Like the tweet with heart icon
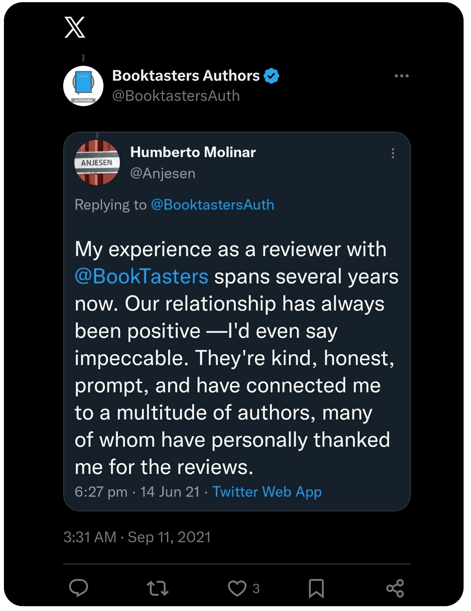Screen dimensions: 471x611 point(237,588)
